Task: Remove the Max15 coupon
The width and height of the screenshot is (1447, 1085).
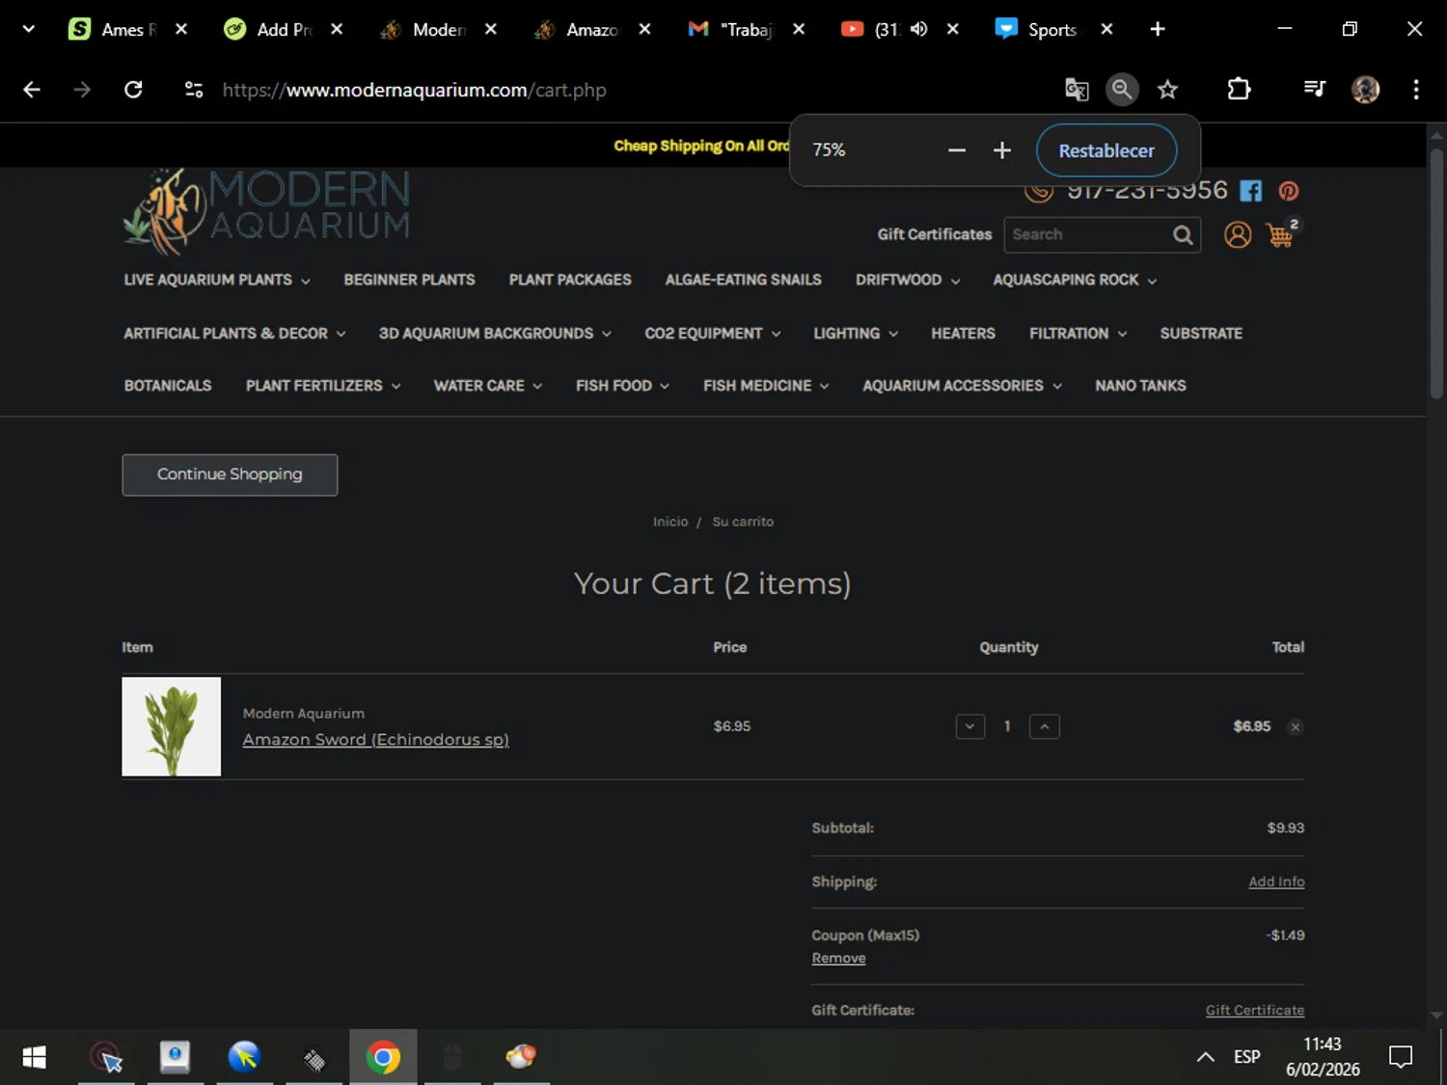Action: pyautogui.click(x=838, y=958)
